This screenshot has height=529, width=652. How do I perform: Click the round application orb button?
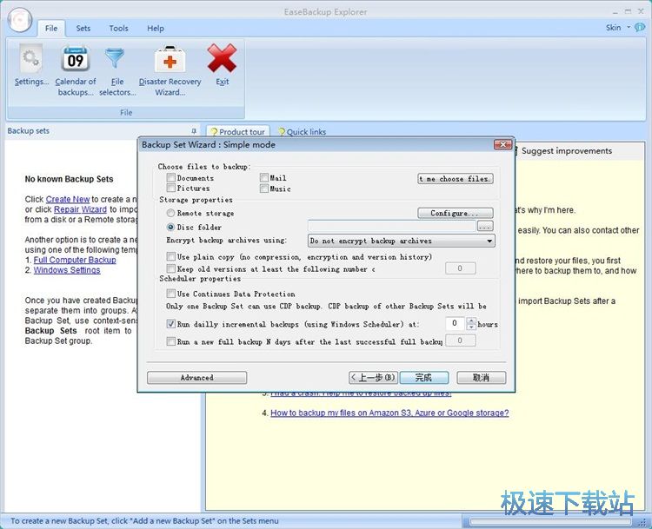click(x=19, y=19)
